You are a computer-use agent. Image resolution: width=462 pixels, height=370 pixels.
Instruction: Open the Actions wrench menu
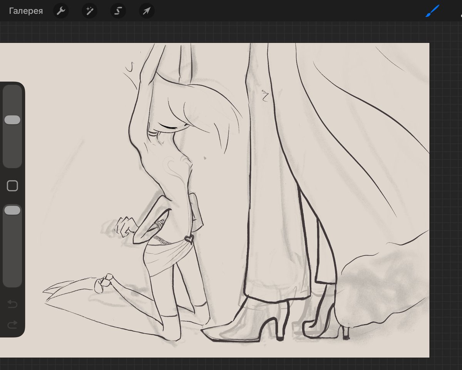click(60, 11)
